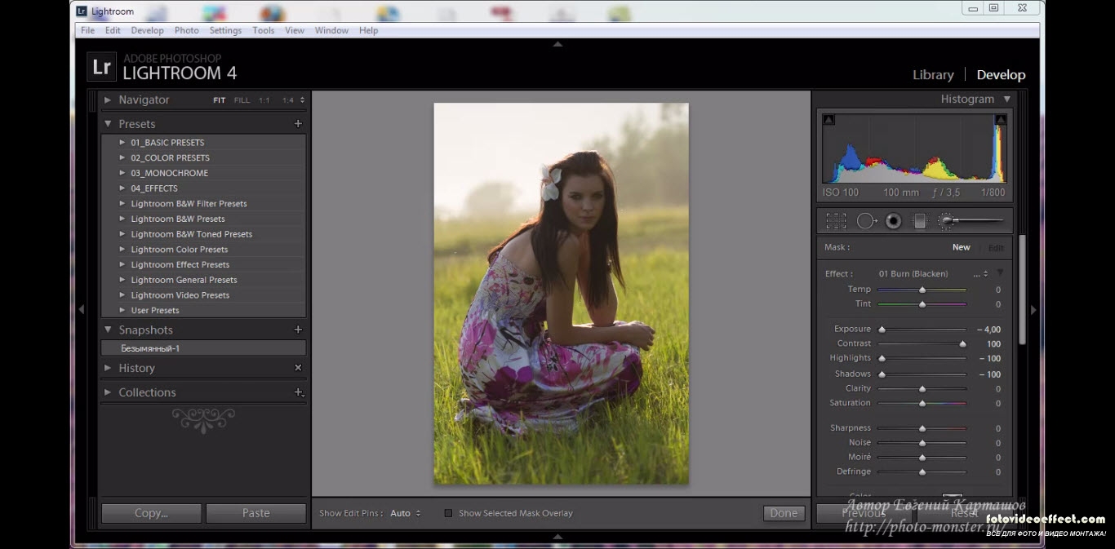Open the Photo menu

pos(187,30)
